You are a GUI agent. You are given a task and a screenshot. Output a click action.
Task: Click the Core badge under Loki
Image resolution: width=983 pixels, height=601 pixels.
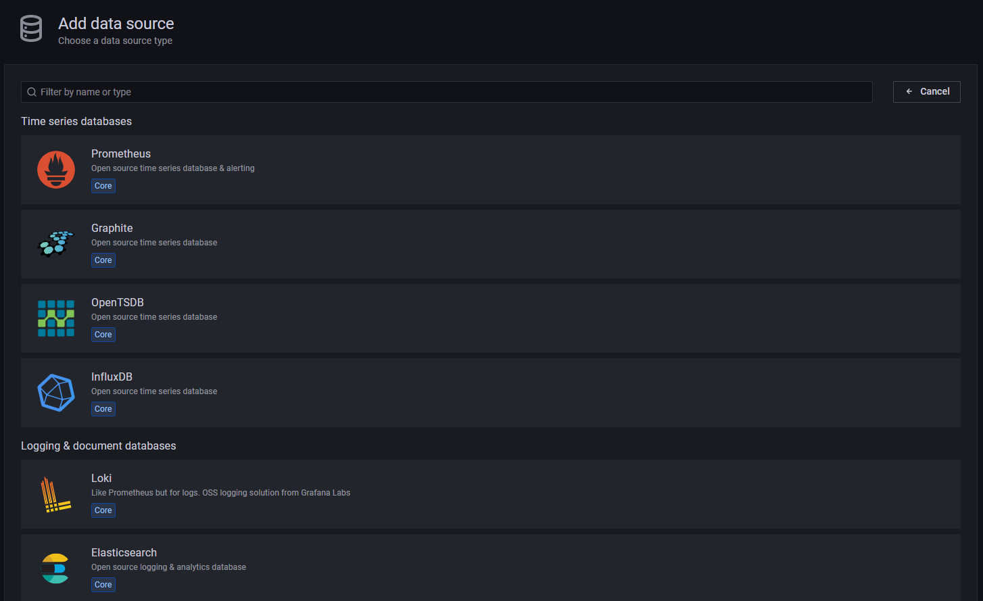tap(103, 510)
